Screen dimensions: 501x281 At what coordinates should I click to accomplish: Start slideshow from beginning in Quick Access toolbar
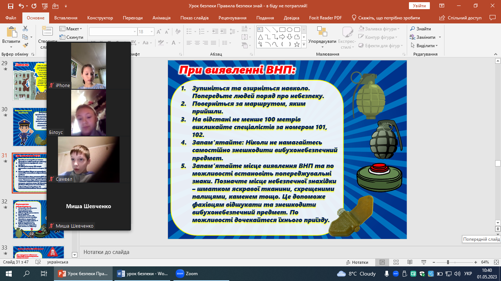tap(45, 6)
